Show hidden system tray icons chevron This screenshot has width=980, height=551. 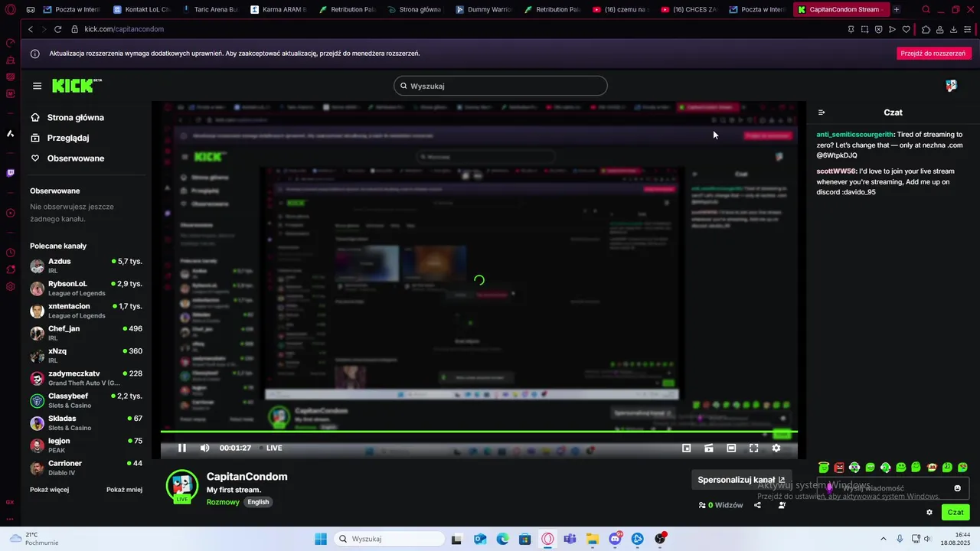(x=883, y=539)
